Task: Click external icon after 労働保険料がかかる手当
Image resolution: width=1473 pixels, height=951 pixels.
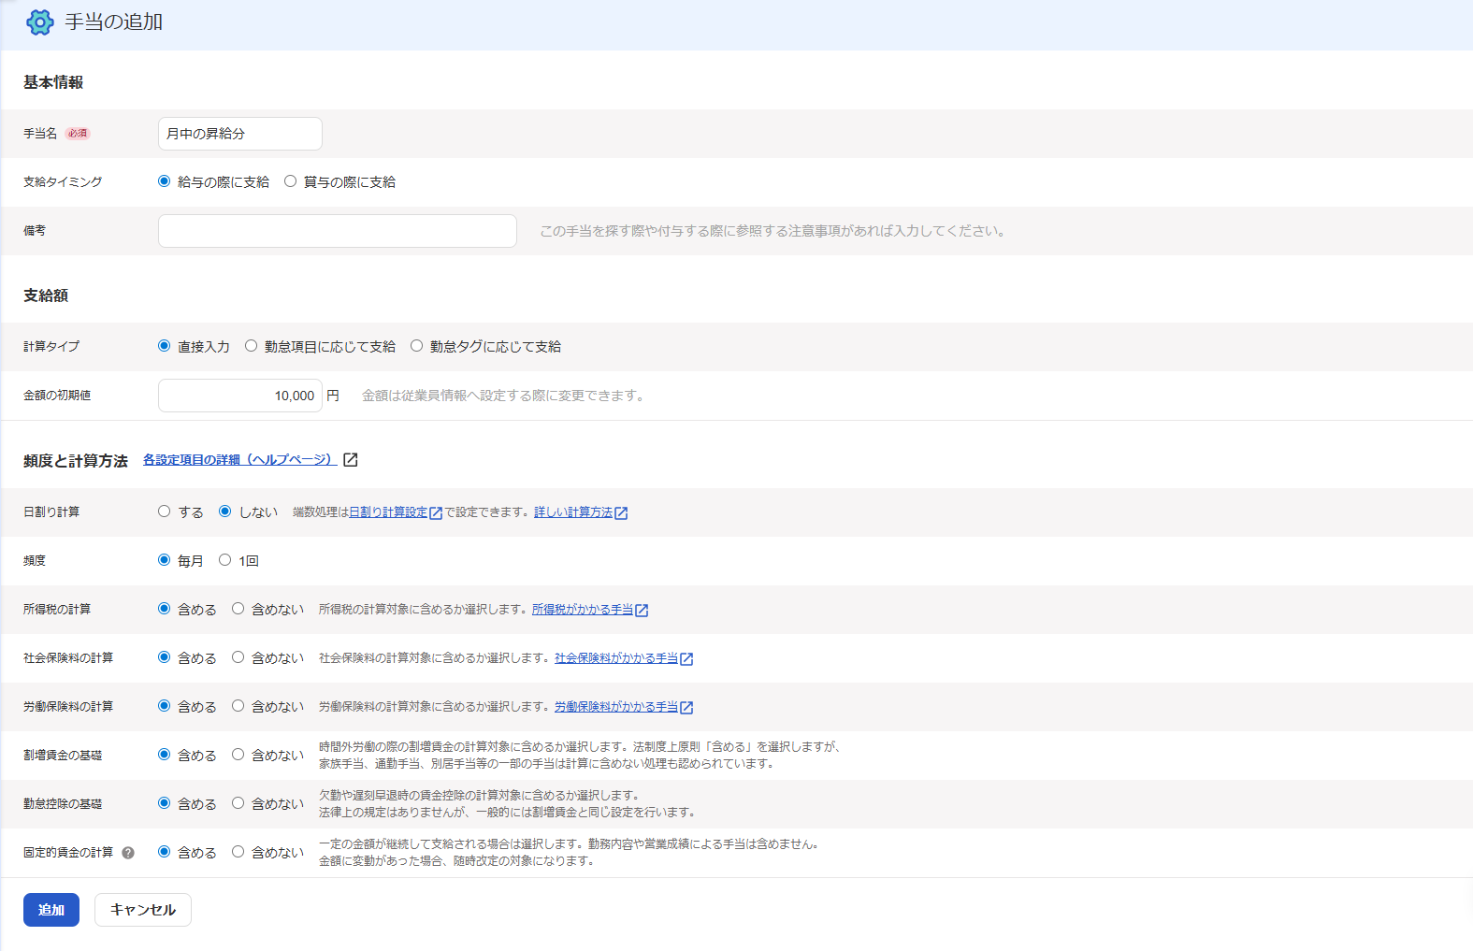Action: [686, 707]
